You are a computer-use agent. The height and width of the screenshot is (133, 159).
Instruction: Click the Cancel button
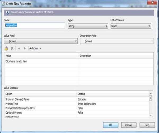pos(129,125)
